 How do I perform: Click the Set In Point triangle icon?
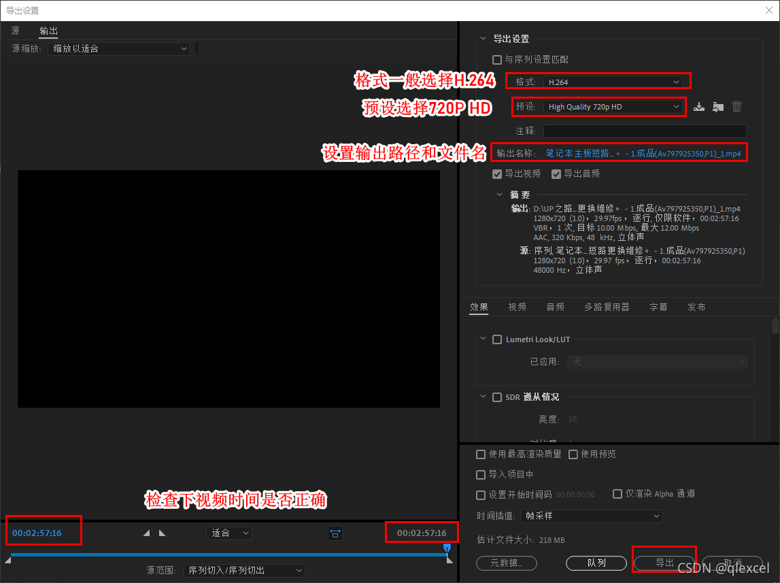[146, 533]
